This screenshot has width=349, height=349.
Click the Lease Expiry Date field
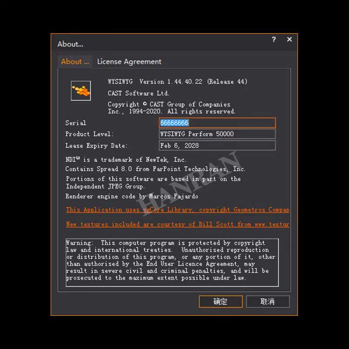pos(217,146)
